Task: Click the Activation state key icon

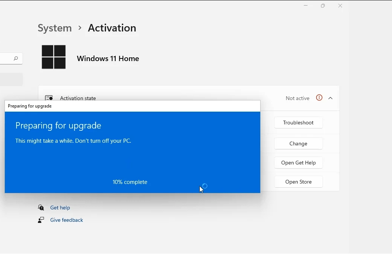Action: (49, 98)
